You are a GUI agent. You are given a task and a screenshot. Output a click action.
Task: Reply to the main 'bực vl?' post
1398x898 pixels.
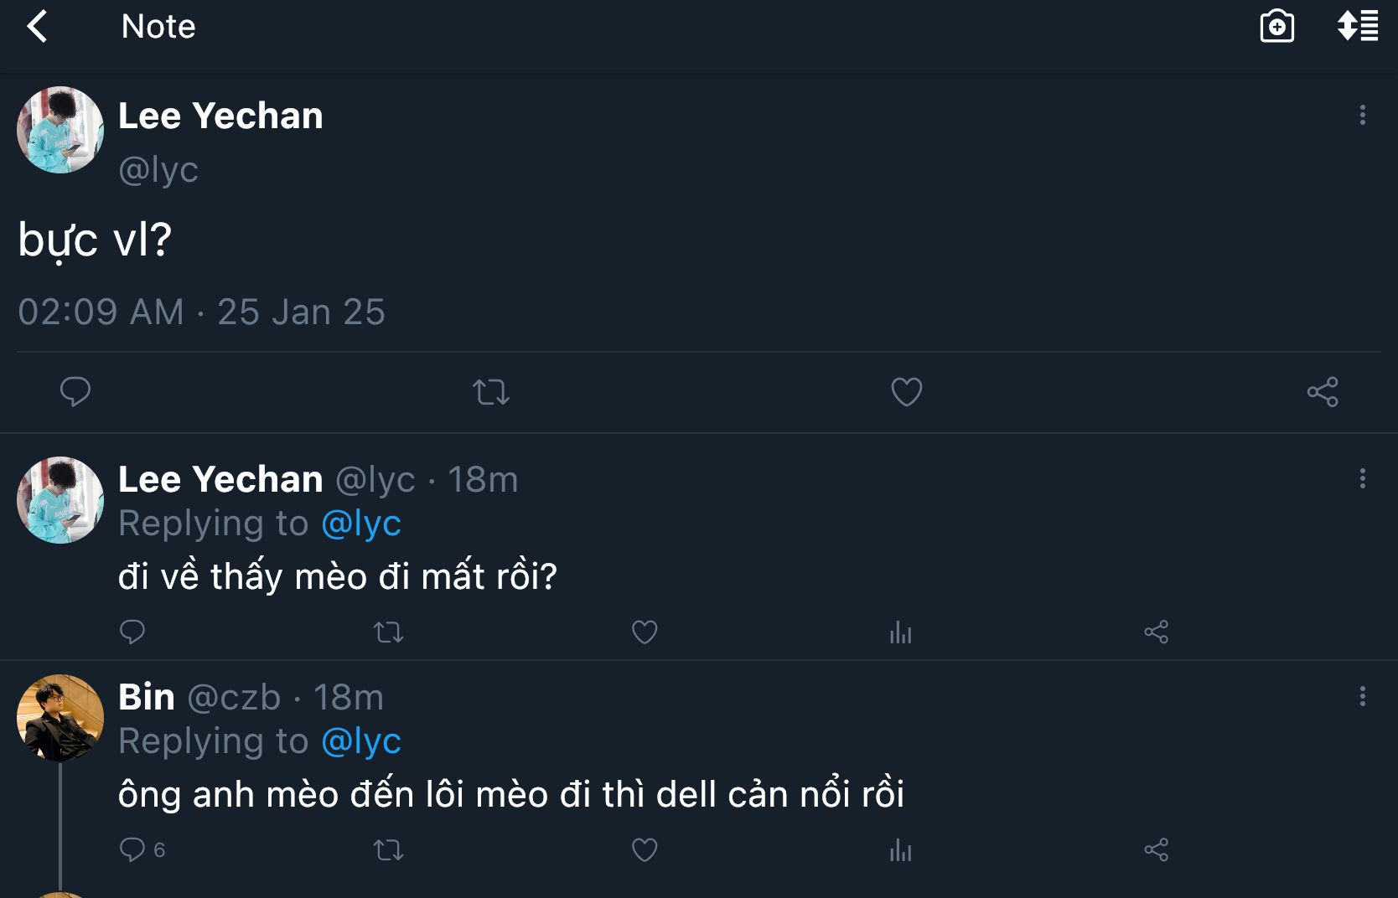pyautogui.click(x=75, y=391)
